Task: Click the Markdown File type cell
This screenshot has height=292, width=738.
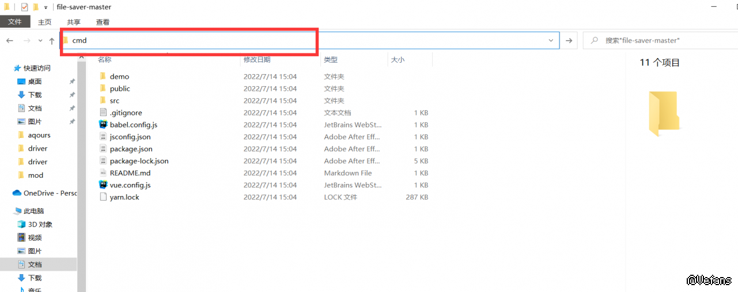Action: [x=348, y=173]
